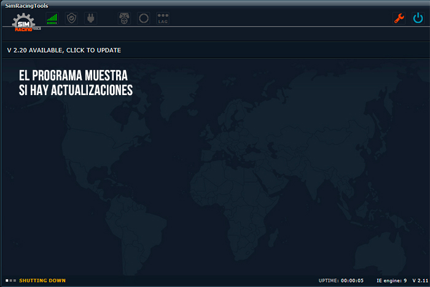This screenshot has width=430, height=287.
Task: Open settings with the orange wrench icon
Action: (x=399, y=18)
